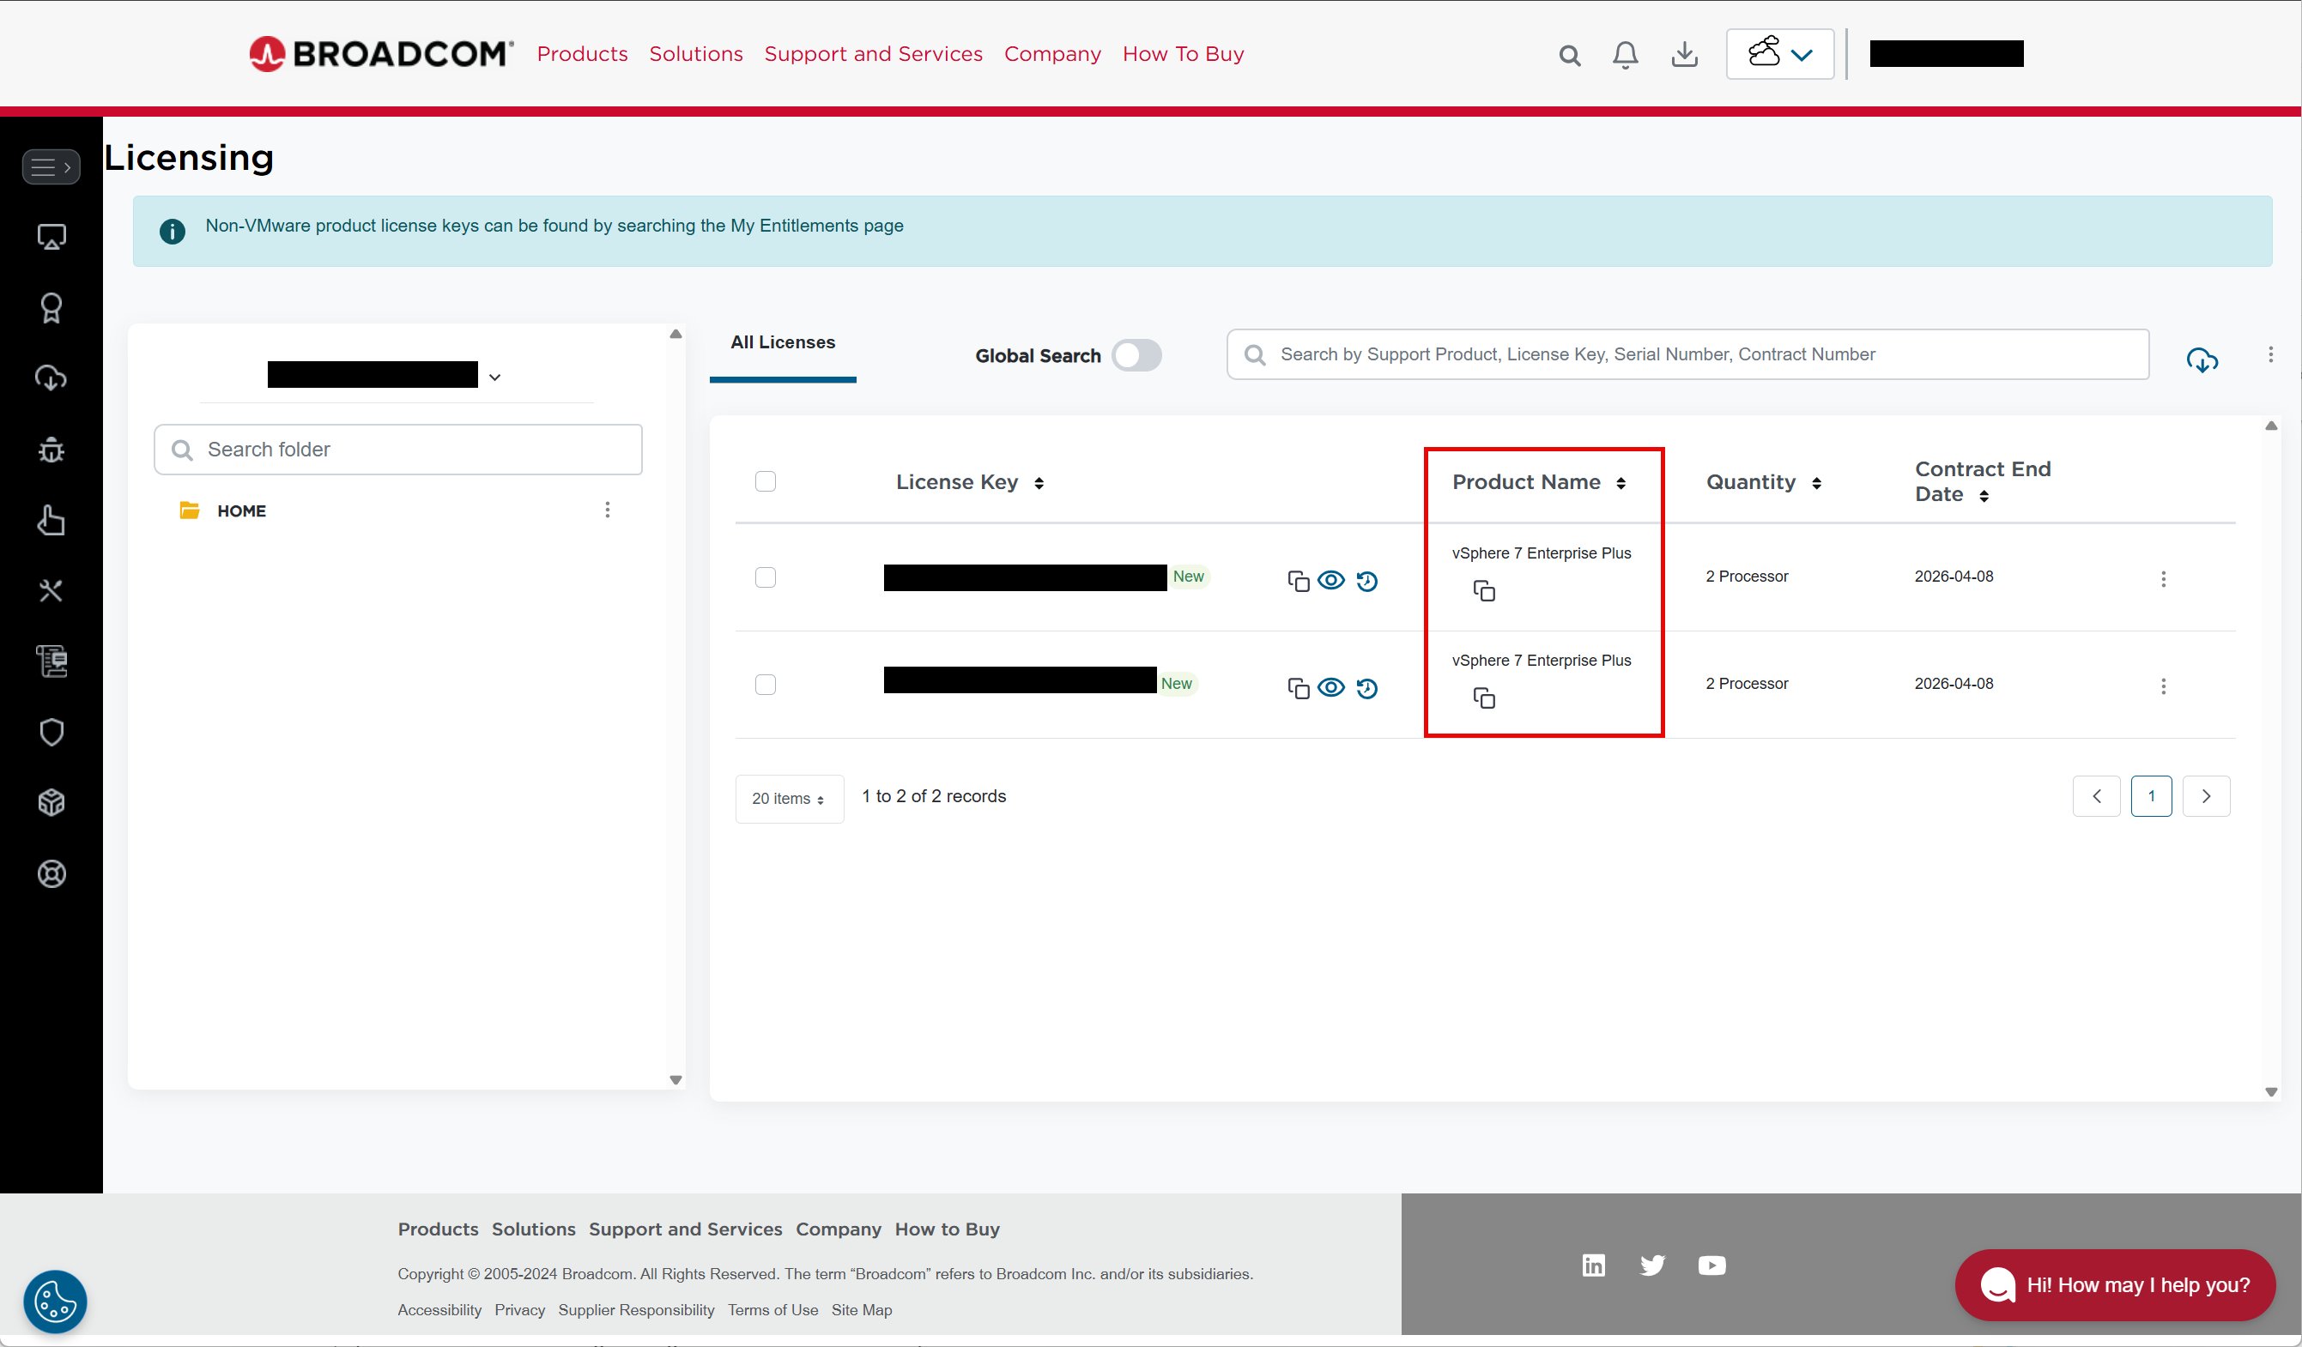2302x1347 pixels.
Task: Open the lifebuoy support sidebar icon
Action: coord(51,874)
